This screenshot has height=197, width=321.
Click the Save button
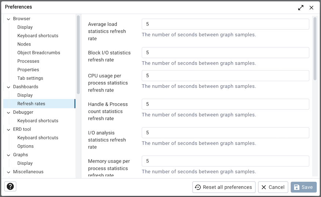point(303,187)
